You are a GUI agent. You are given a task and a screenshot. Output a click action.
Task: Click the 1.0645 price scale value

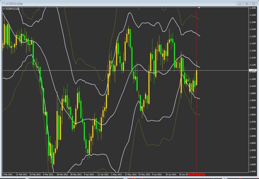[253, 143]
